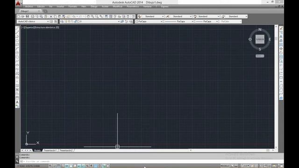This screenshot has width=299, height=168.
Task: Click the Open file icon in standard toolbar
Action: (23, 17)
